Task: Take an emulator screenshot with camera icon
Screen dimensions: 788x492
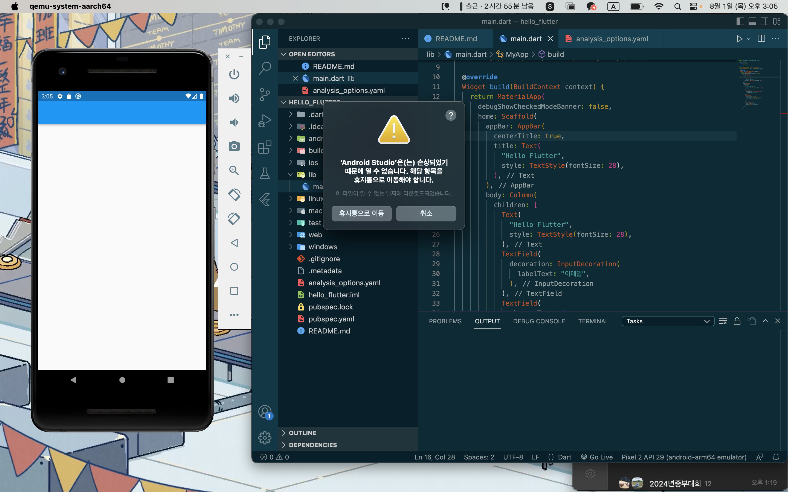Action: click(x=234, y=147)
